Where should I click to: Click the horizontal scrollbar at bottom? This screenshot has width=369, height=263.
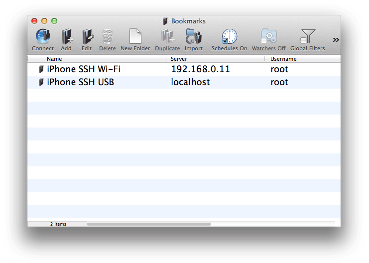(x=148, y=224)
